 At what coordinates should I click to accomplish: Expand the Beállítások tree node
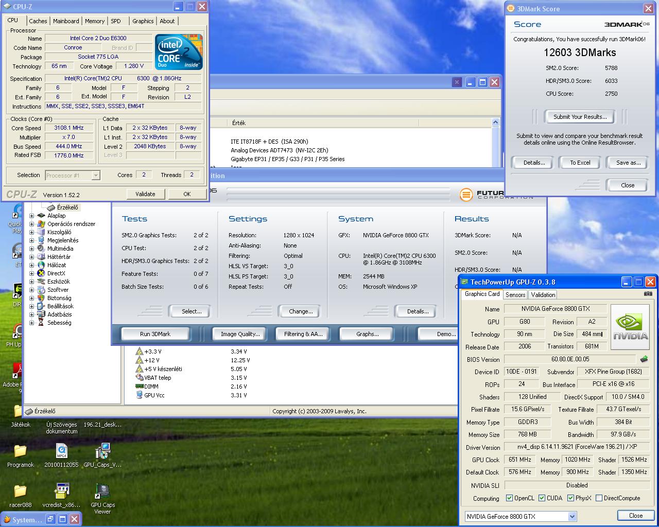(x=31, y=306)
